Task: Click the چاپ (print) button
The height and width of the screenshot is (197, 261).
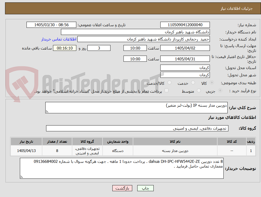Action: [x=145, y=188]
